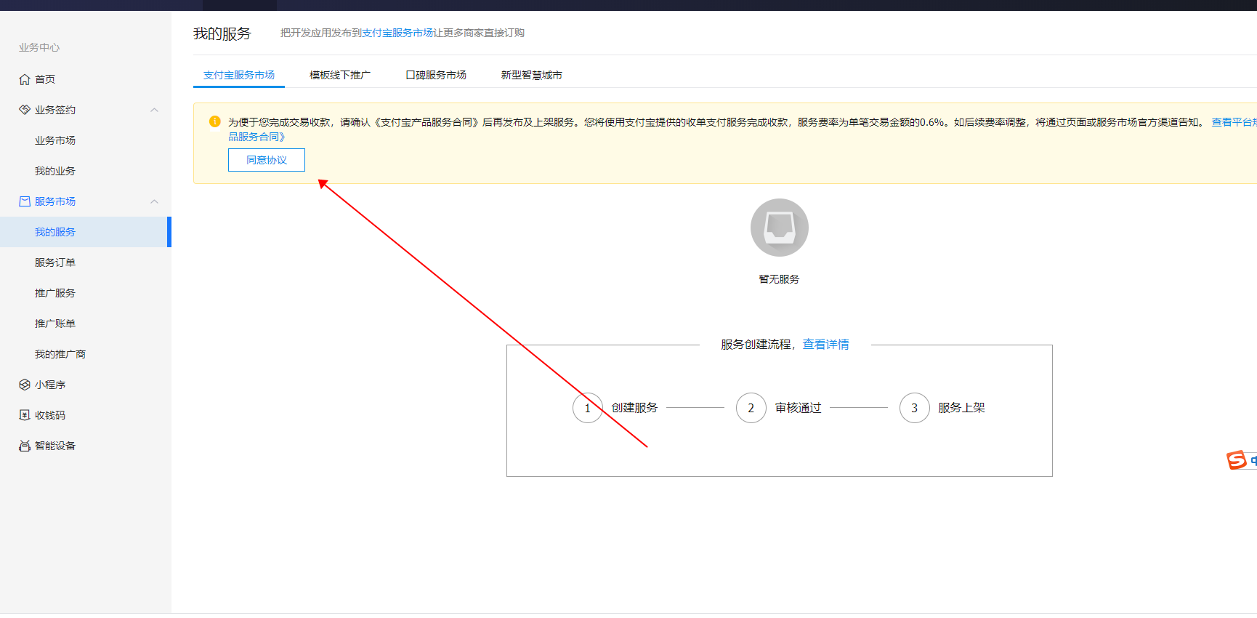Open 小程序 menu label
This screenshot has width=1257, height=618.
[x=50, y=385]
